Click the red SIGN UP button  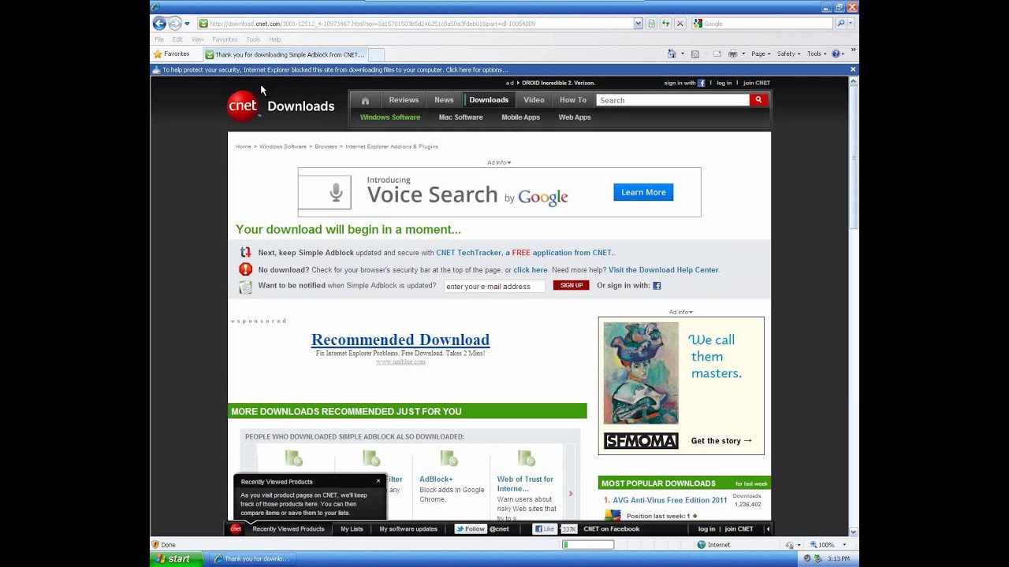click(x=571, y=285)
